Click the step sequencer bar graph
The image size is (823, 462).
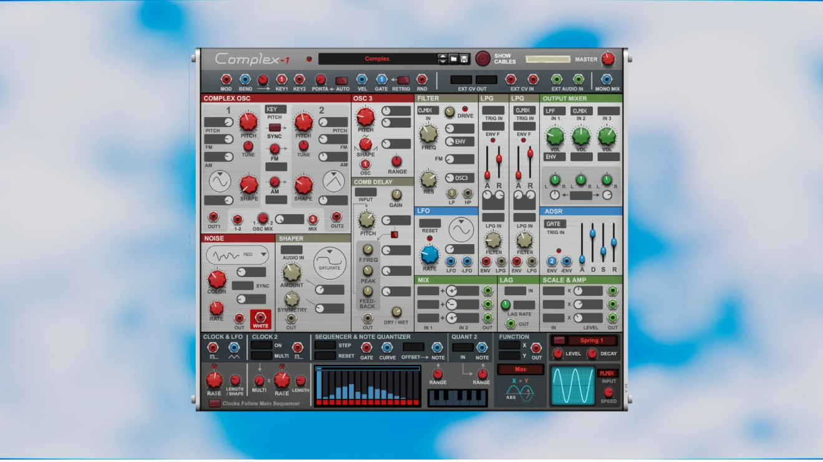[x=368, y=385]
